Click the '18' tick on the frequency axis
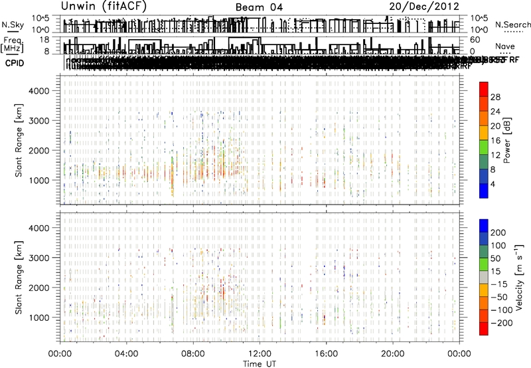The height and width of the screenshot is (368, 531). pos(44,40)
